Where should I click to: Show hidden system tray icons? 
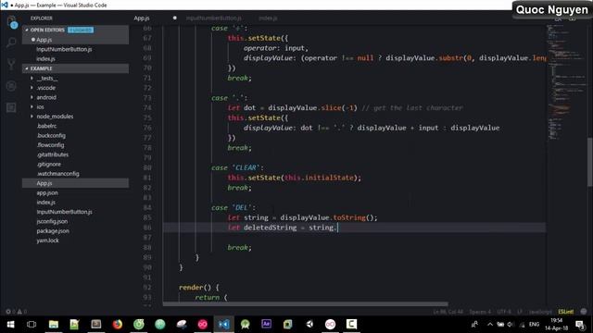(x=490, y=325)
